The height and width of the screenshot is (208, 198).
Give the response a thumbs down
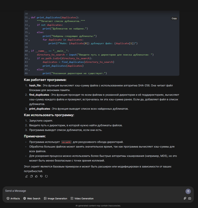(41, 176)
